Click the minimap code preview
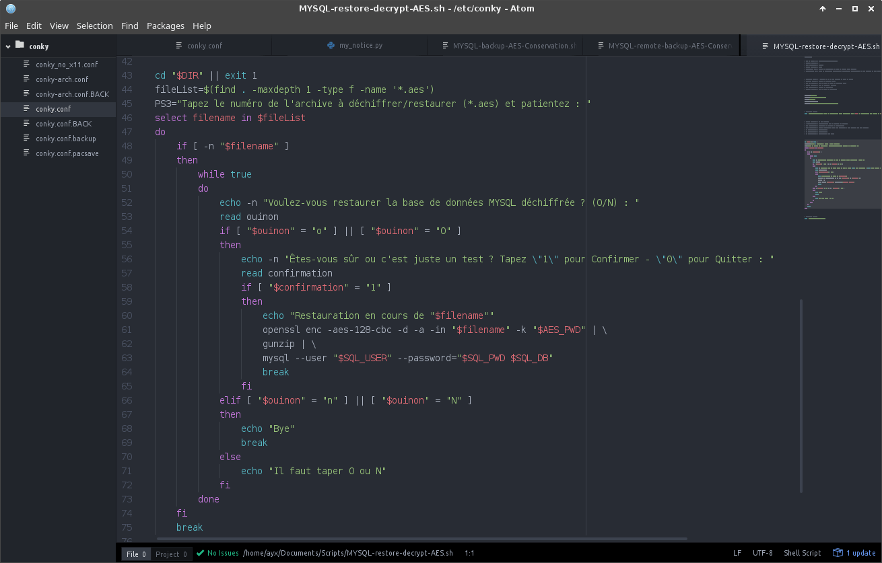 click(x=842, y=139)
